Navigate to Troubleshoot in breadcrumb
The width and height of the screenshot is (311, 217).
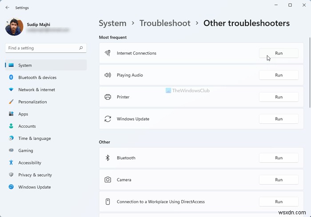point(165,23)
